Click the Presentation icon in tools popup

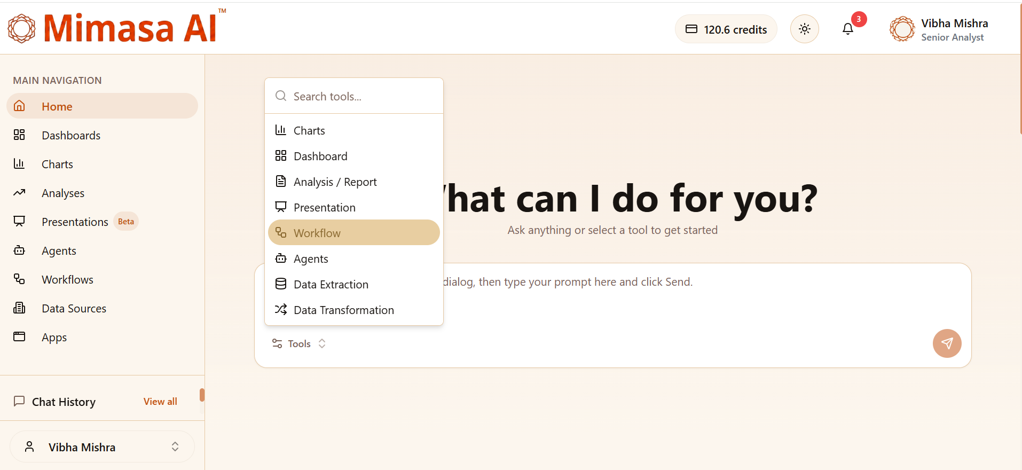click(281, 207)
